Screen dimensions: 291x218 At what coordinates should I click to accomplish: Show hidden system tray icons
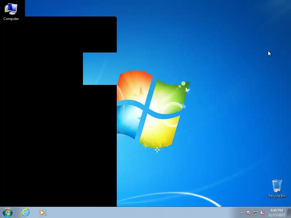click(x=242, y=213)
